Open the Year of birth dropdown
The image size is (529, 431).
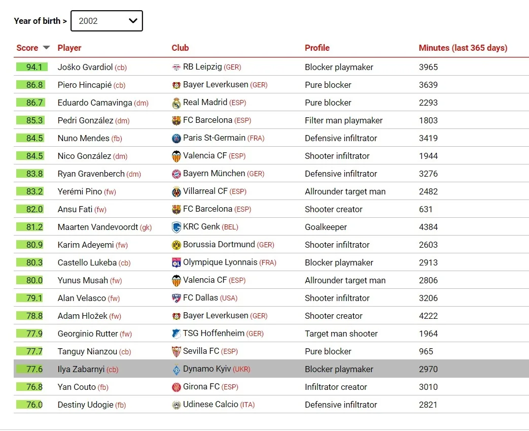107,21
